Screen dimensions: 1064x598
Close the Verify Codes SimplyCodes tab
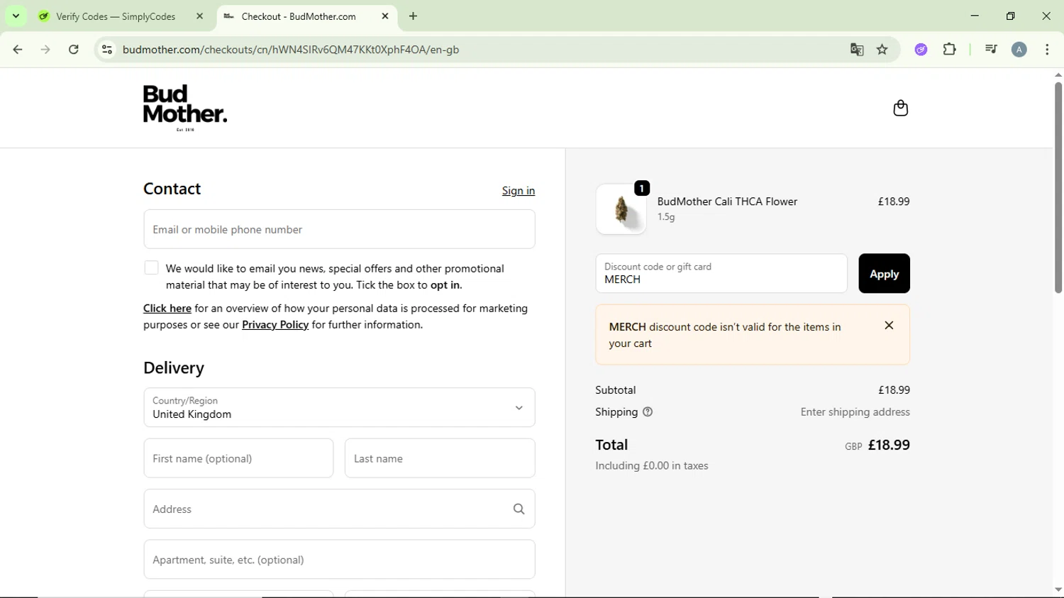200,16
